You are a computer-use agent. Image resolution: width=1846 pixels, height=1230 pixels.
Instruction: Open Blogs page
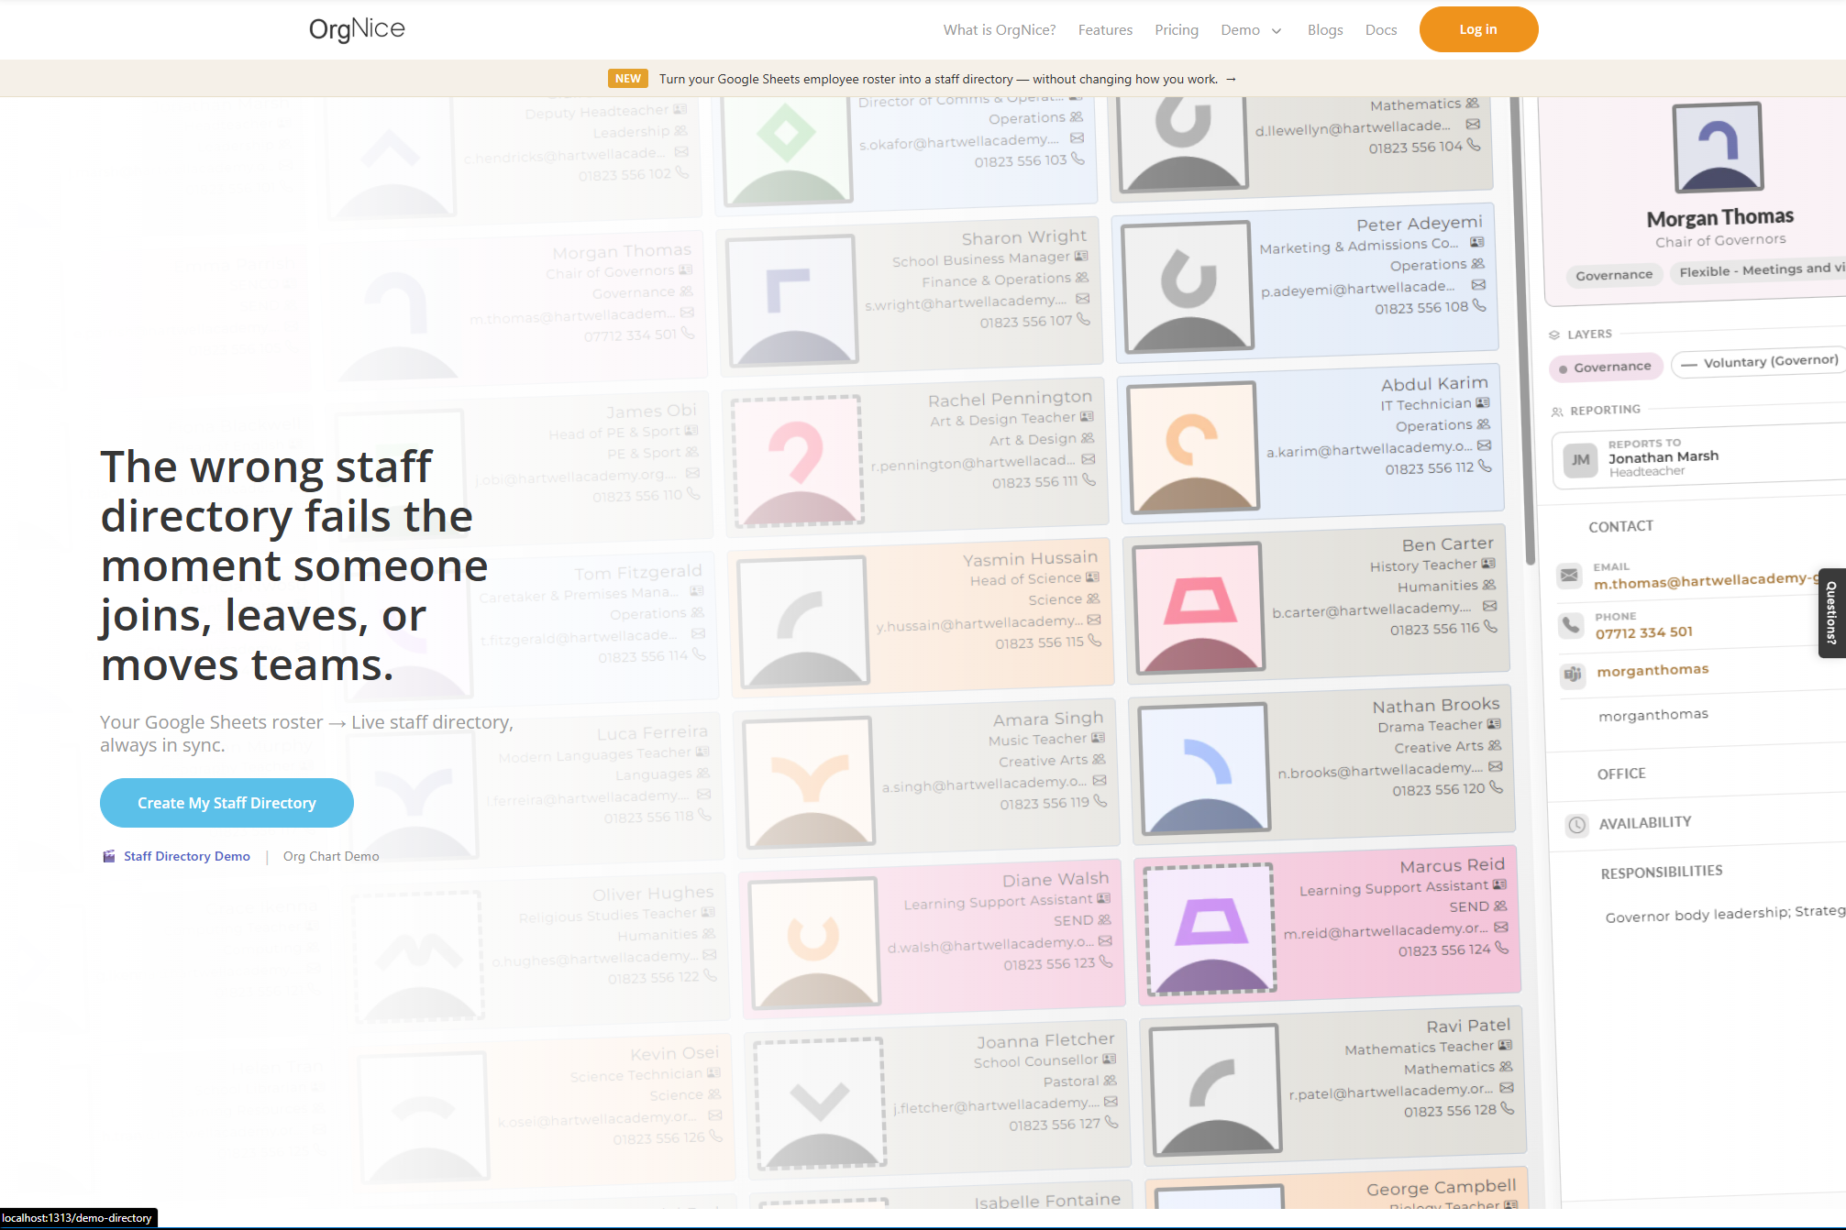click(x=1325, y=30)
